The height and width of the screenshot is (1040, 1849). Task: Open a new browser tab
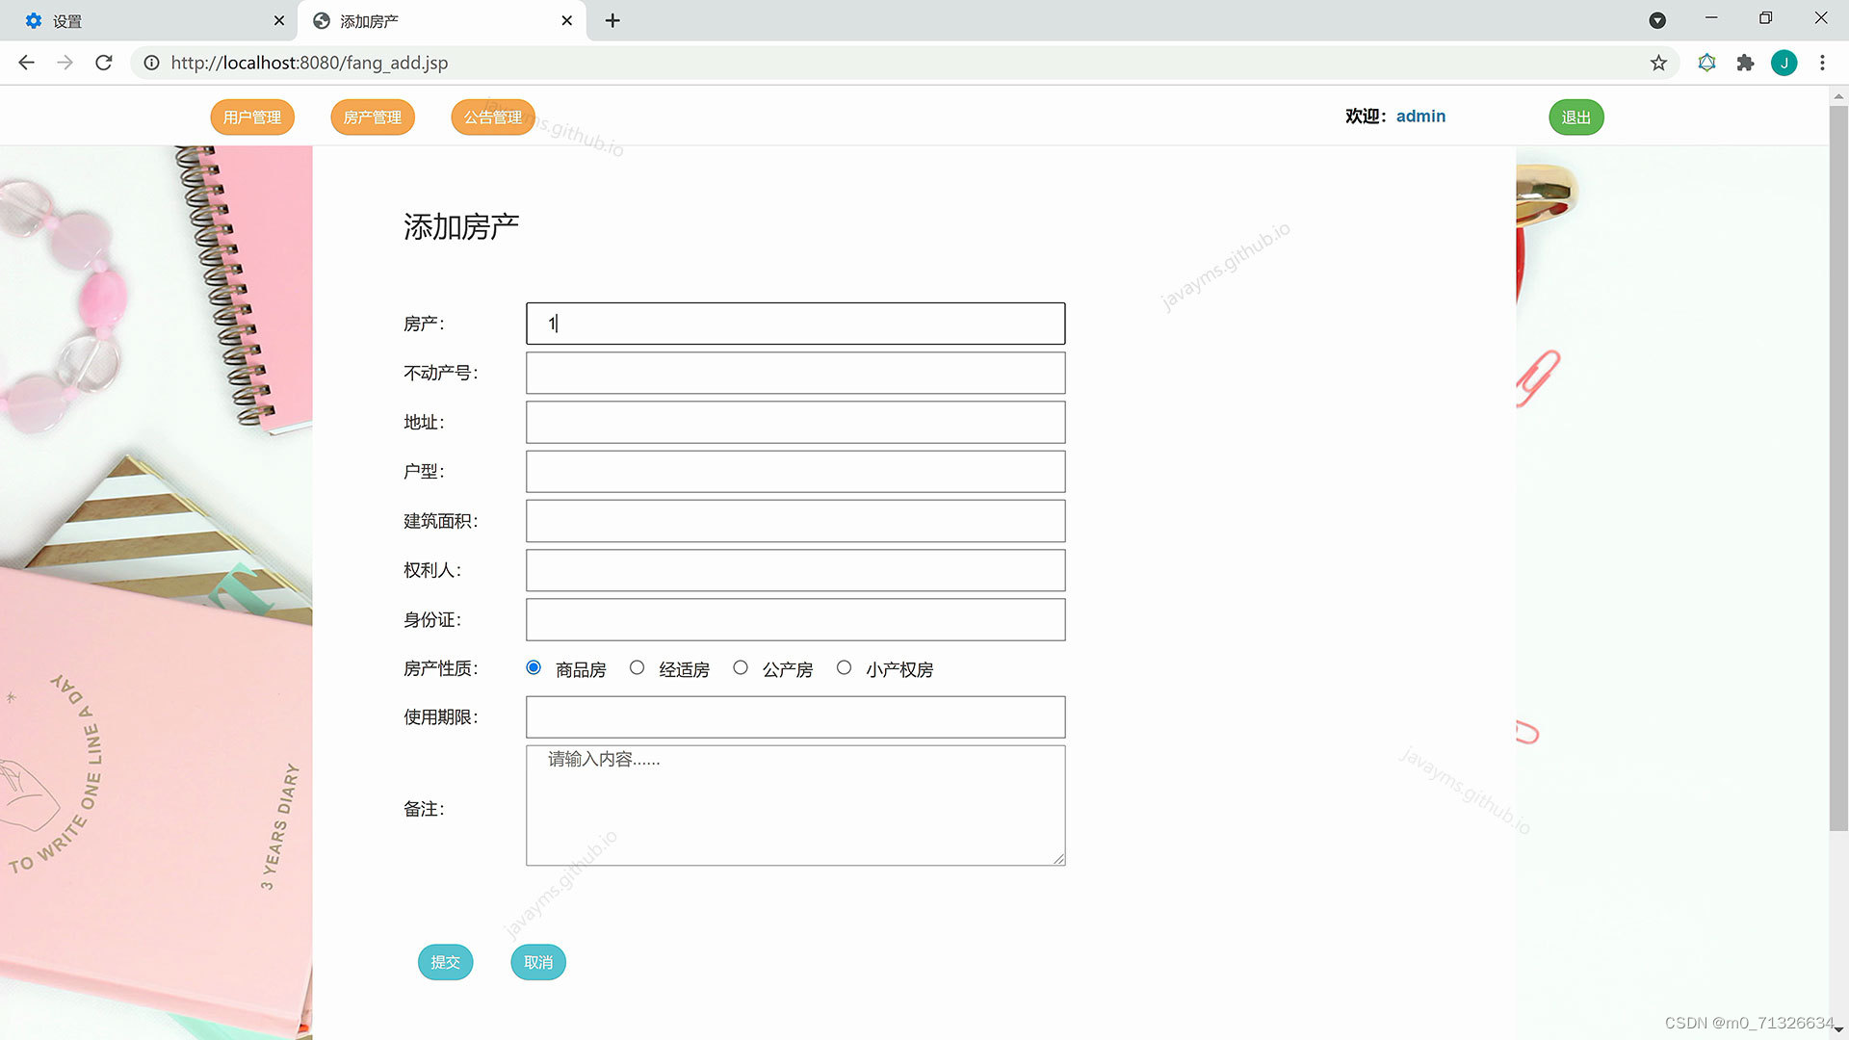612,20
